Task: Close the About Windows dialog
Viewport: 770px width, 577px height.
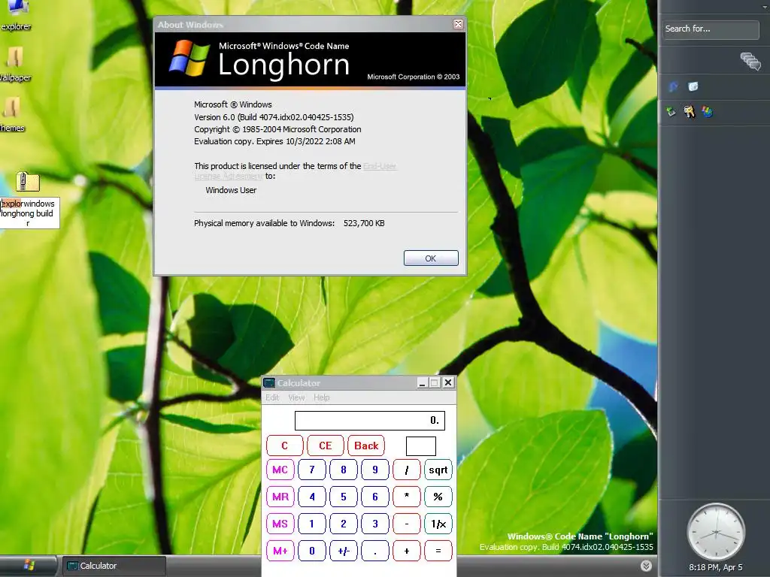Action: point(458,24)
